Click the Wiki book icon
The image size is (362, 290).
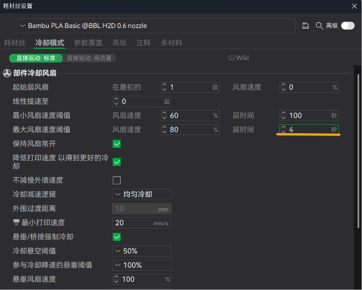coord(231,58)
